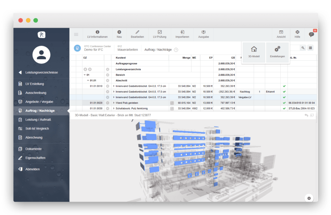Click the green check for 01.01.0010
Screen dimensions: 331x215
pyautogui.click(x=284, y=86)
